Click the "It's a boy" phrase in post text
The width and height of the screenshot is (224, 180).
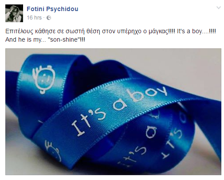tap(189, 31)
